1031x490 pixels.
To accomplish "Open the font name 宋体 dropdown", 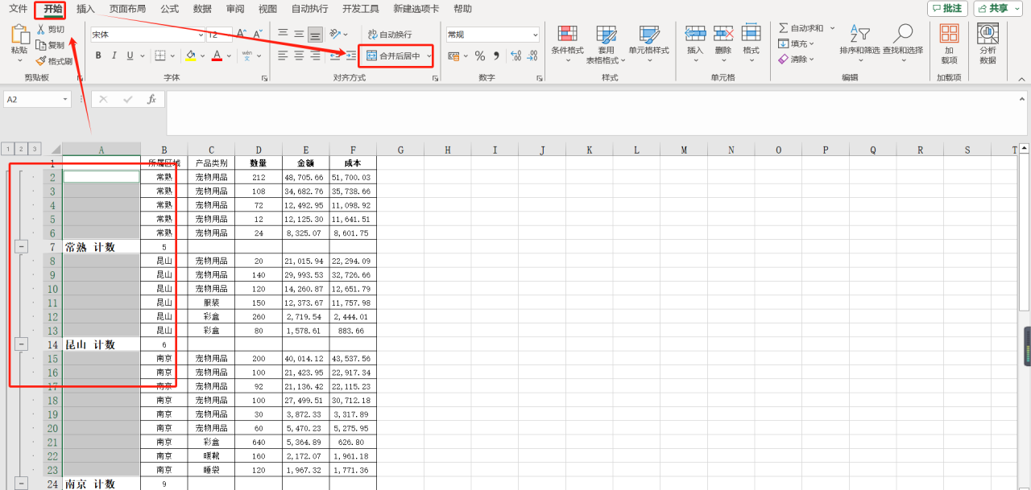I will tap(201, 35).
